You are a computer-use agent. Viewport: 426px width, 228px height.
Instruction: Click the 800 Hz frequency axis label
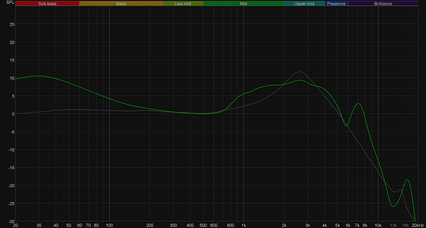[x=230, y=225]
